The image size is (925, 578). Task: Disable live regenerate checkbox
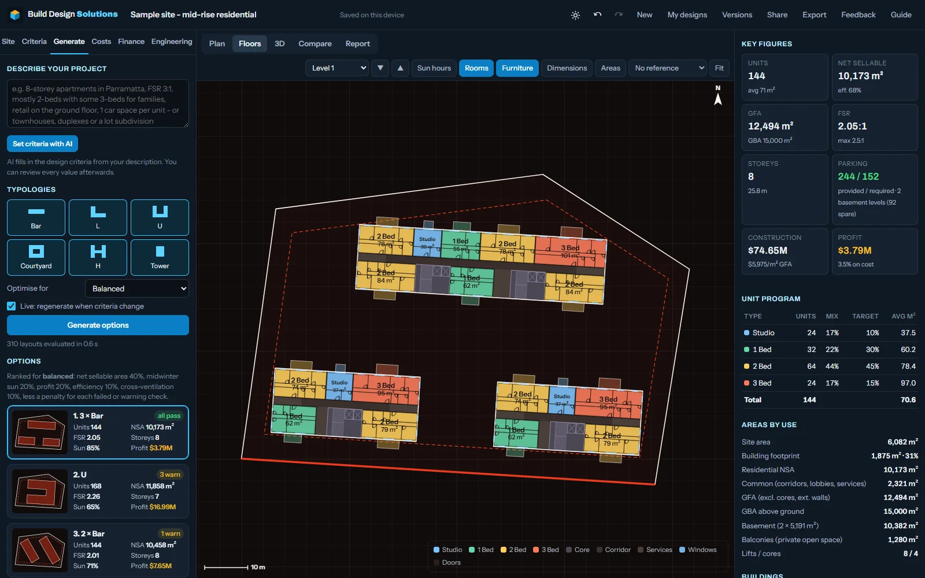point(12,306)
